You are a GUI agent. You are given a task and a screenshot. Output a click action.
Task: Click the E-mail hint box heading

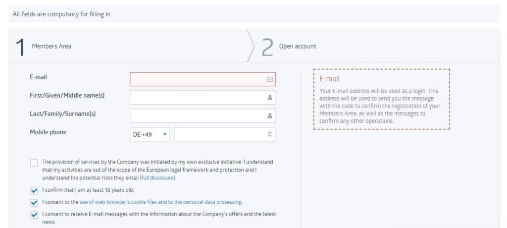pos(329,79)
